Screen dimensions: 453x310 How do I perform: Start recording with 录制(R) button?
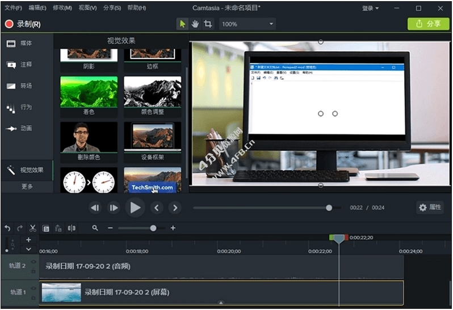pos(22,24)
